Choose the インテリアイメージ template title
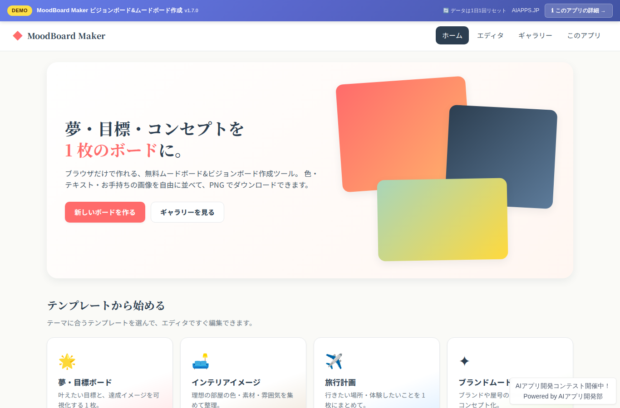The width and height of the screenshot is (620, 408). 226,383
